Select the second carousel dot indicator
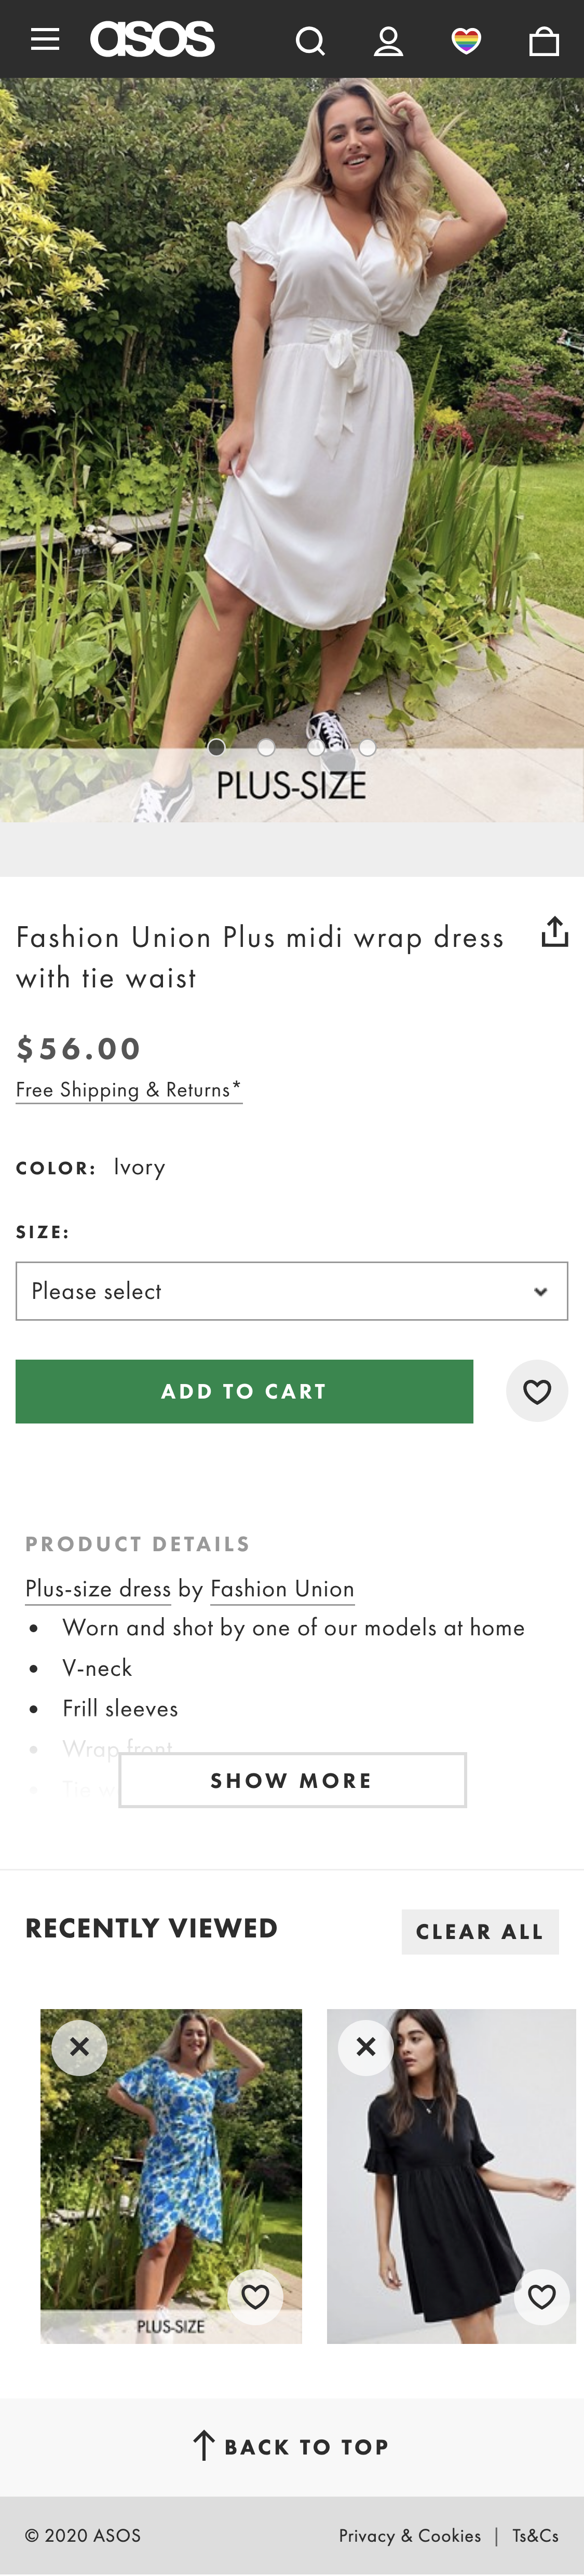Screen dimensions: 584x2576 tap(265, 747)
